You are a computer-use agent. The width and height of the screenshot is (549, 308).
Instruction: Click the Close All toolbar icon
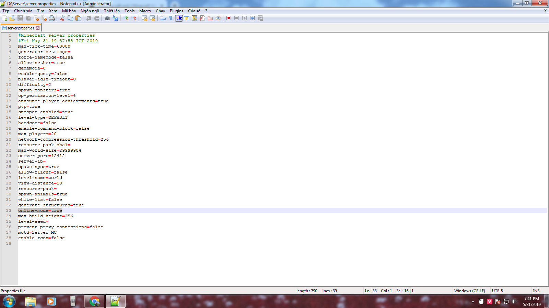coord(44,18)
